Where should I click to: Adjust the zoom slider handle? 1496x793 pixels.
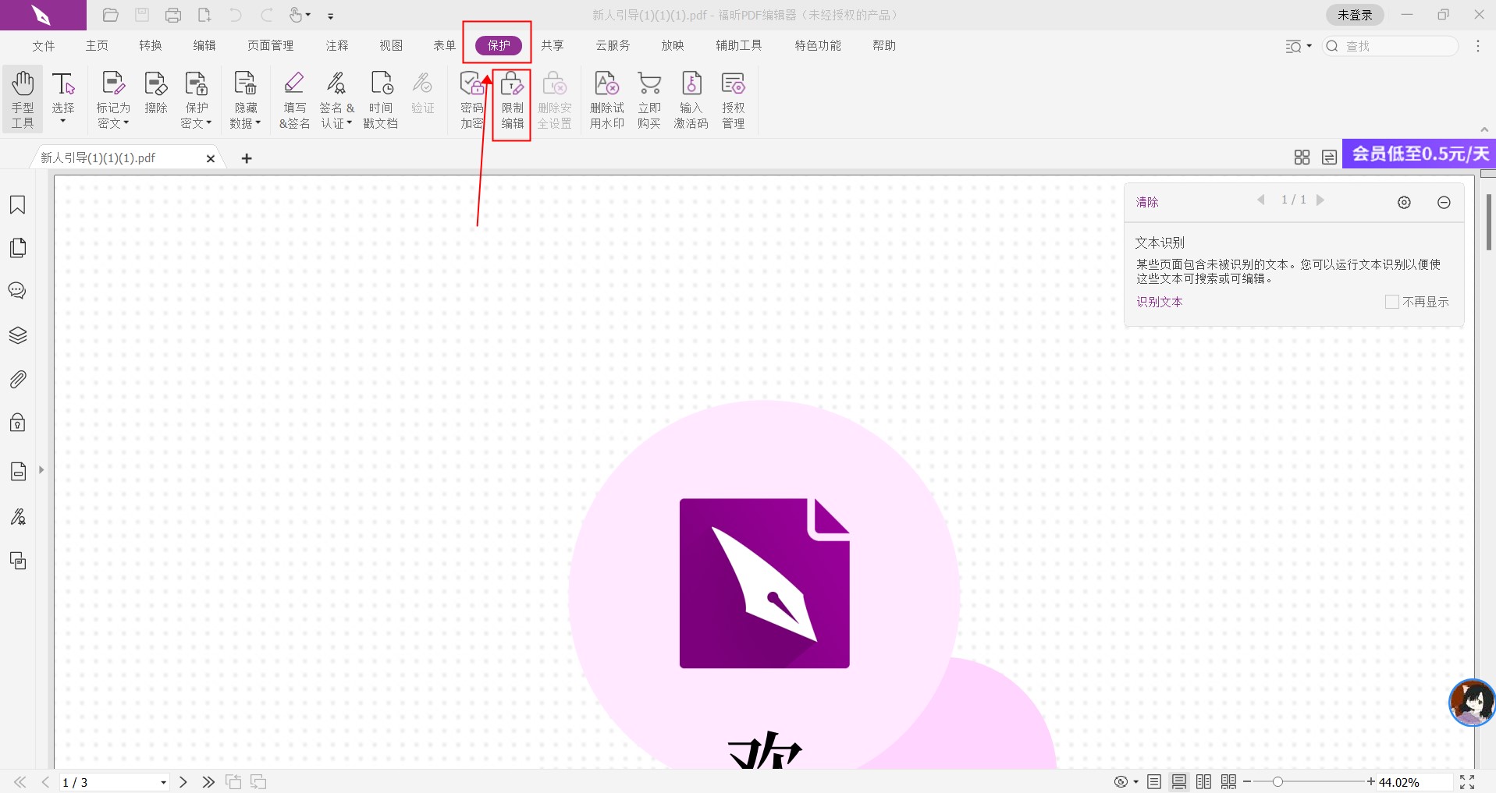tap(1277, 782)
